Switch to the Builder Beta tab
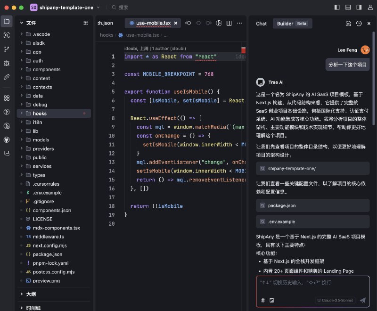 click(292, 24)
